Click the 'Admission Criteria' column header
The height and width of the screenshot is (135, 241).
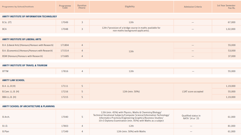[x=193, y=7]
